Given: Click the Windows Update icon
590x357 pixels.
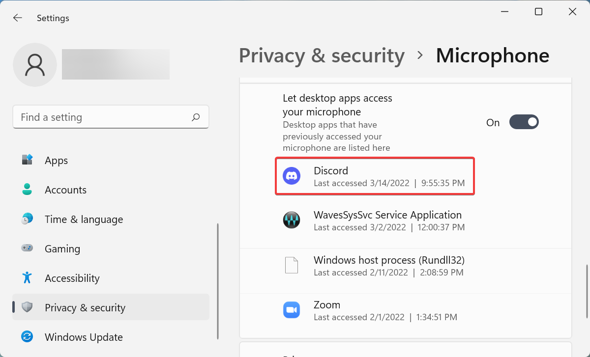Looking at the screenshot, I should pyautogui.click(x=27, y=337).
